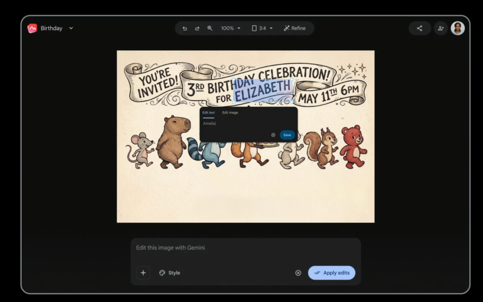The height and width of the screenshot is (302, 483).
Task: Click the MAY 11TH 6PM banner text
Action: click(328, 94)
